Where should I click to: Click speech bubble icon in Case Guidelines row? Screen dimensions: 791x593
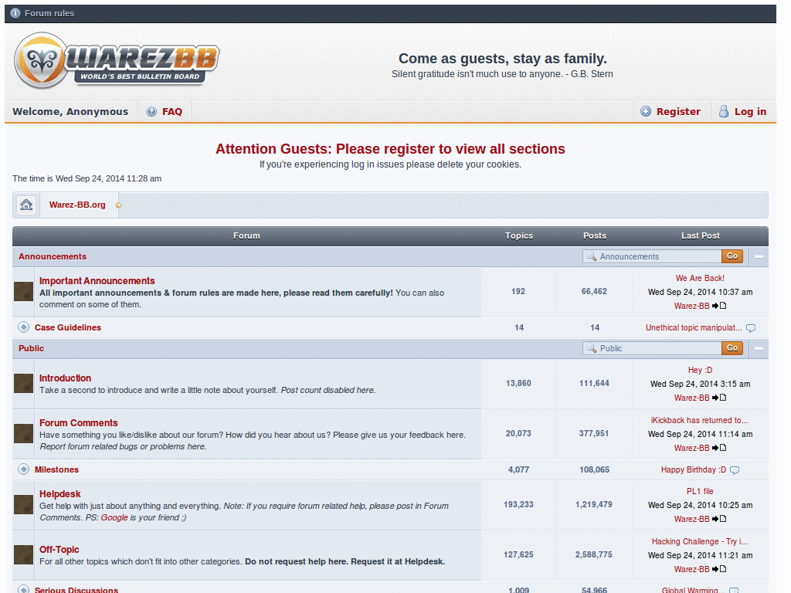751,327
